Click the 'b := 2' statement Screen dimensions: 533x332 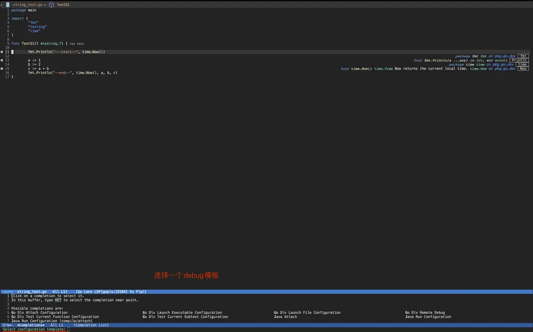point(34,64)
